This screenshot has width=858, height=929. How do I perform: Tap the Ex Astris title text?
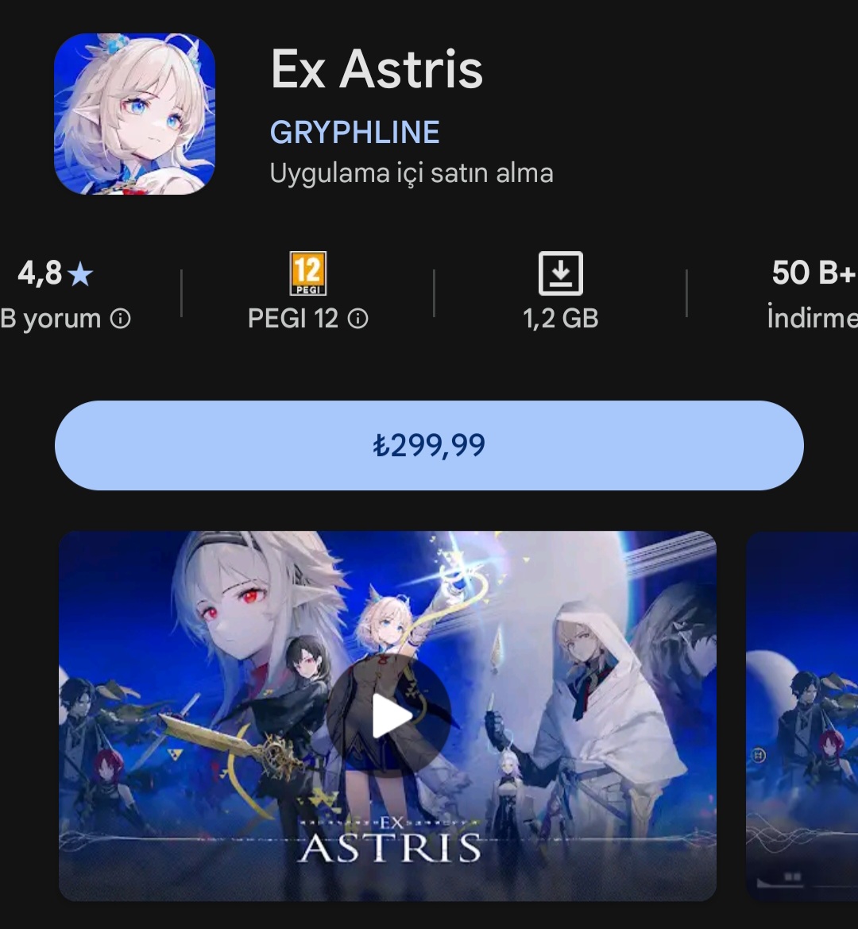click(x=377, y=69)
